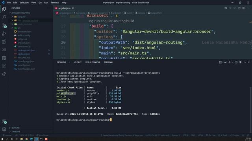Open the Search view in activity bar

(4, 17)
